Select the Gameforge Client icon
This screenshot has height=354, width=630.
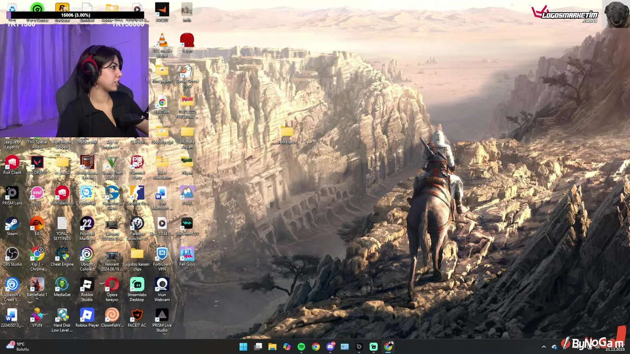point(112,198)
